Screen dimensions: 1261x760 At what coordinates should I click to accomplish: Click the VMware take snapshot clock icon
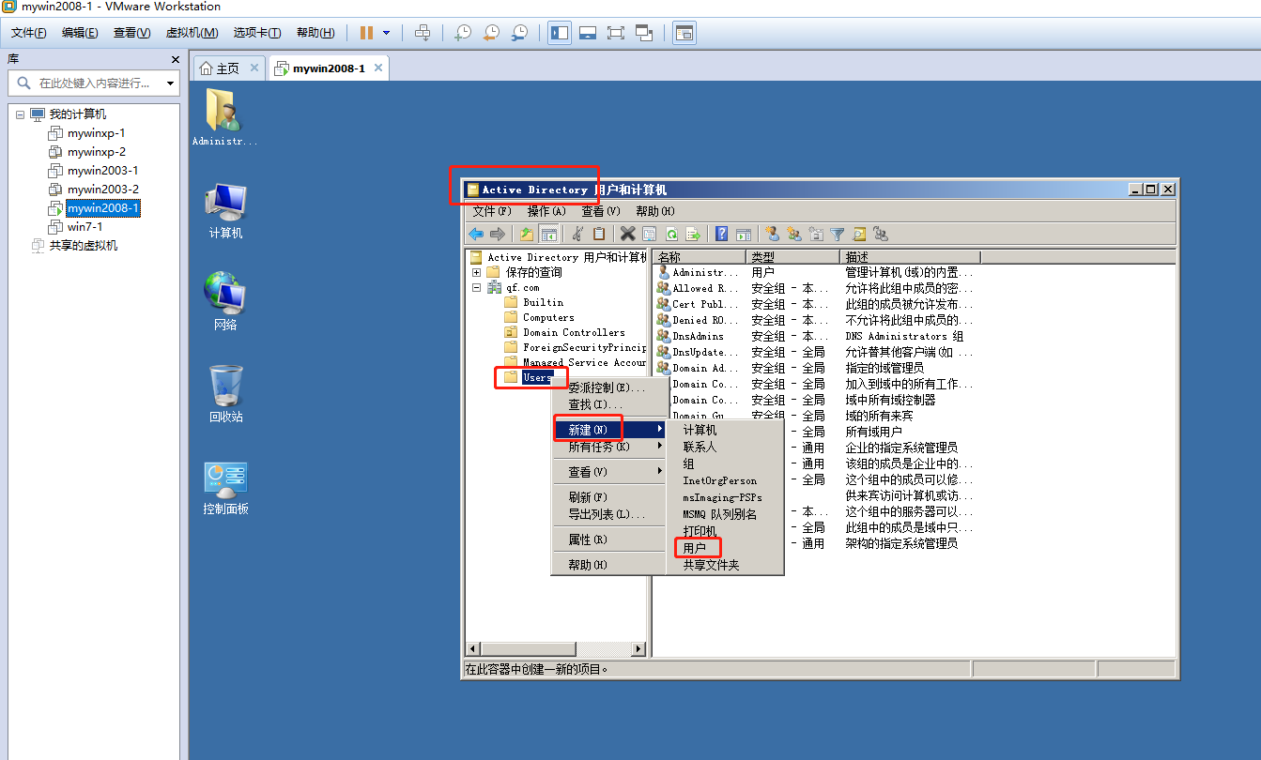pyautogui.click(x=463, y=32)
